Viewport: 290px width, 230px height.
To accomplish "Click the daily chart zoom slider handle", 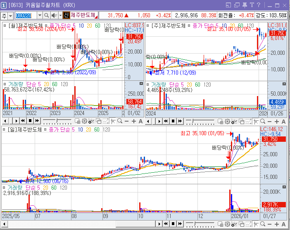I will tap(195, 224).
